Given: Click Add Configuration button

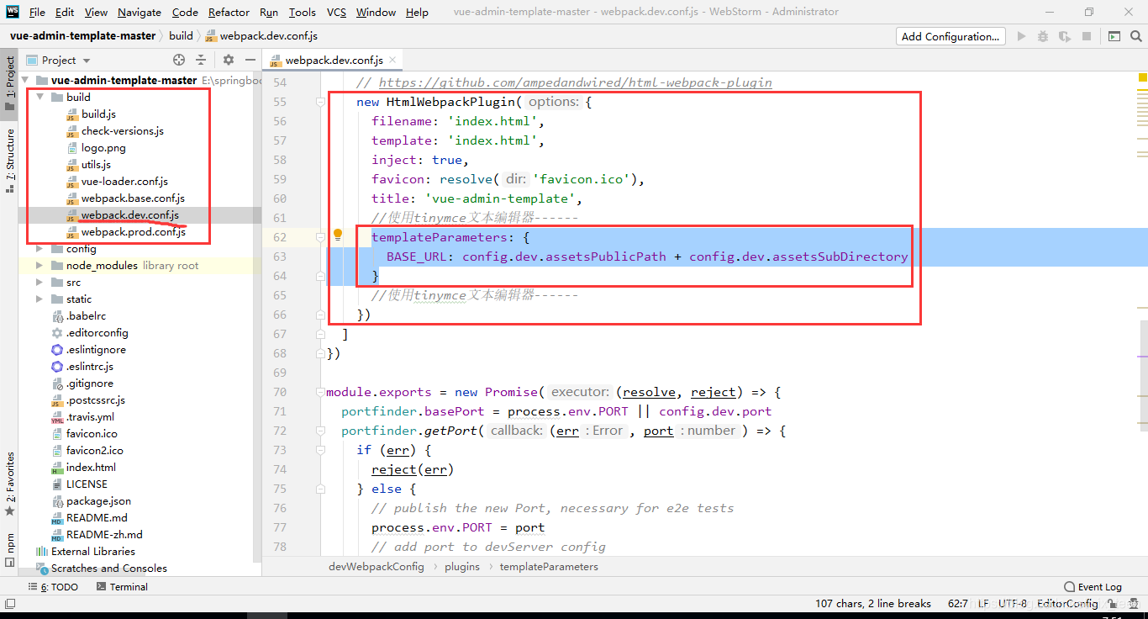Looking at the screenshot, I should pyautogui.click(x=951, y=36).
